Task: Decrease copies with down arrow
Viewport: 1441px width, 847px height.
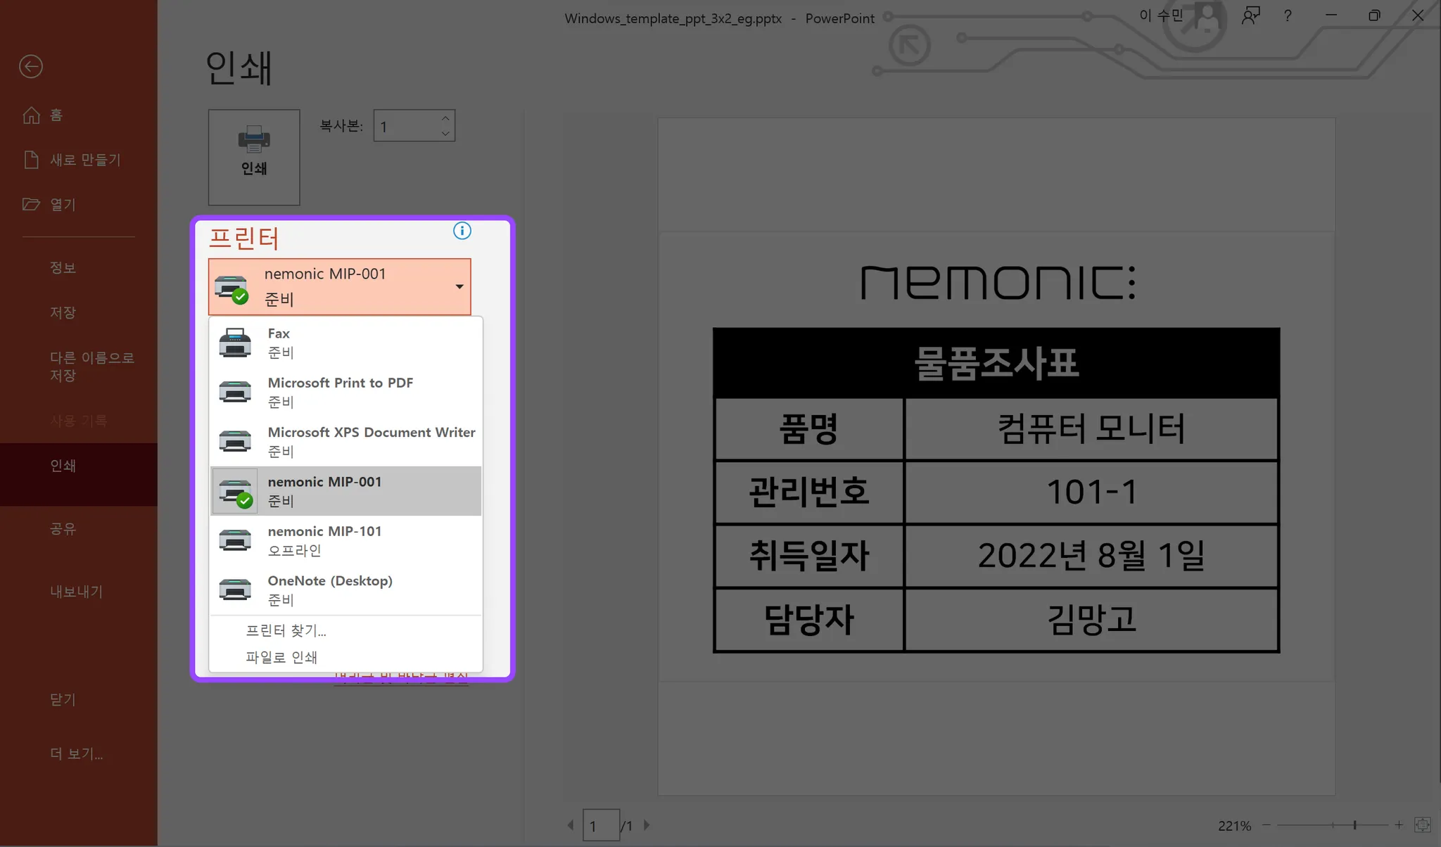Action: [445, 134]
